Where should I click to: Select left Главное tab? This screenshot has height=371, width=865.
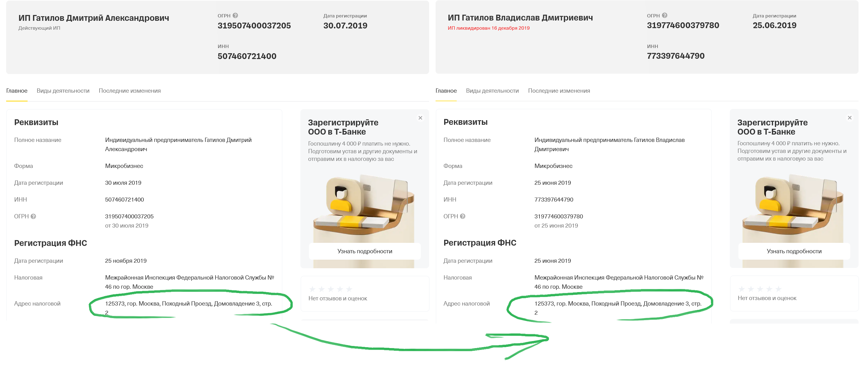pos(17,91)
